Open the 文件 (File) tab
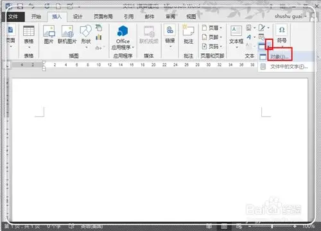The width and height of the screenshot is (321, 231). click(x=13, y=17)
